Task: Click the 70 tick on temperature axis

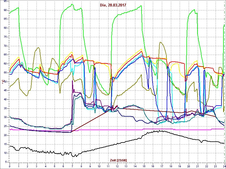Action: 5,46
